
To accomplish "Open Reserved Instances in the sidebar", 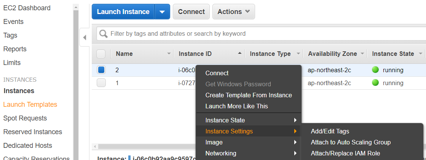I will tap(33, 132).
